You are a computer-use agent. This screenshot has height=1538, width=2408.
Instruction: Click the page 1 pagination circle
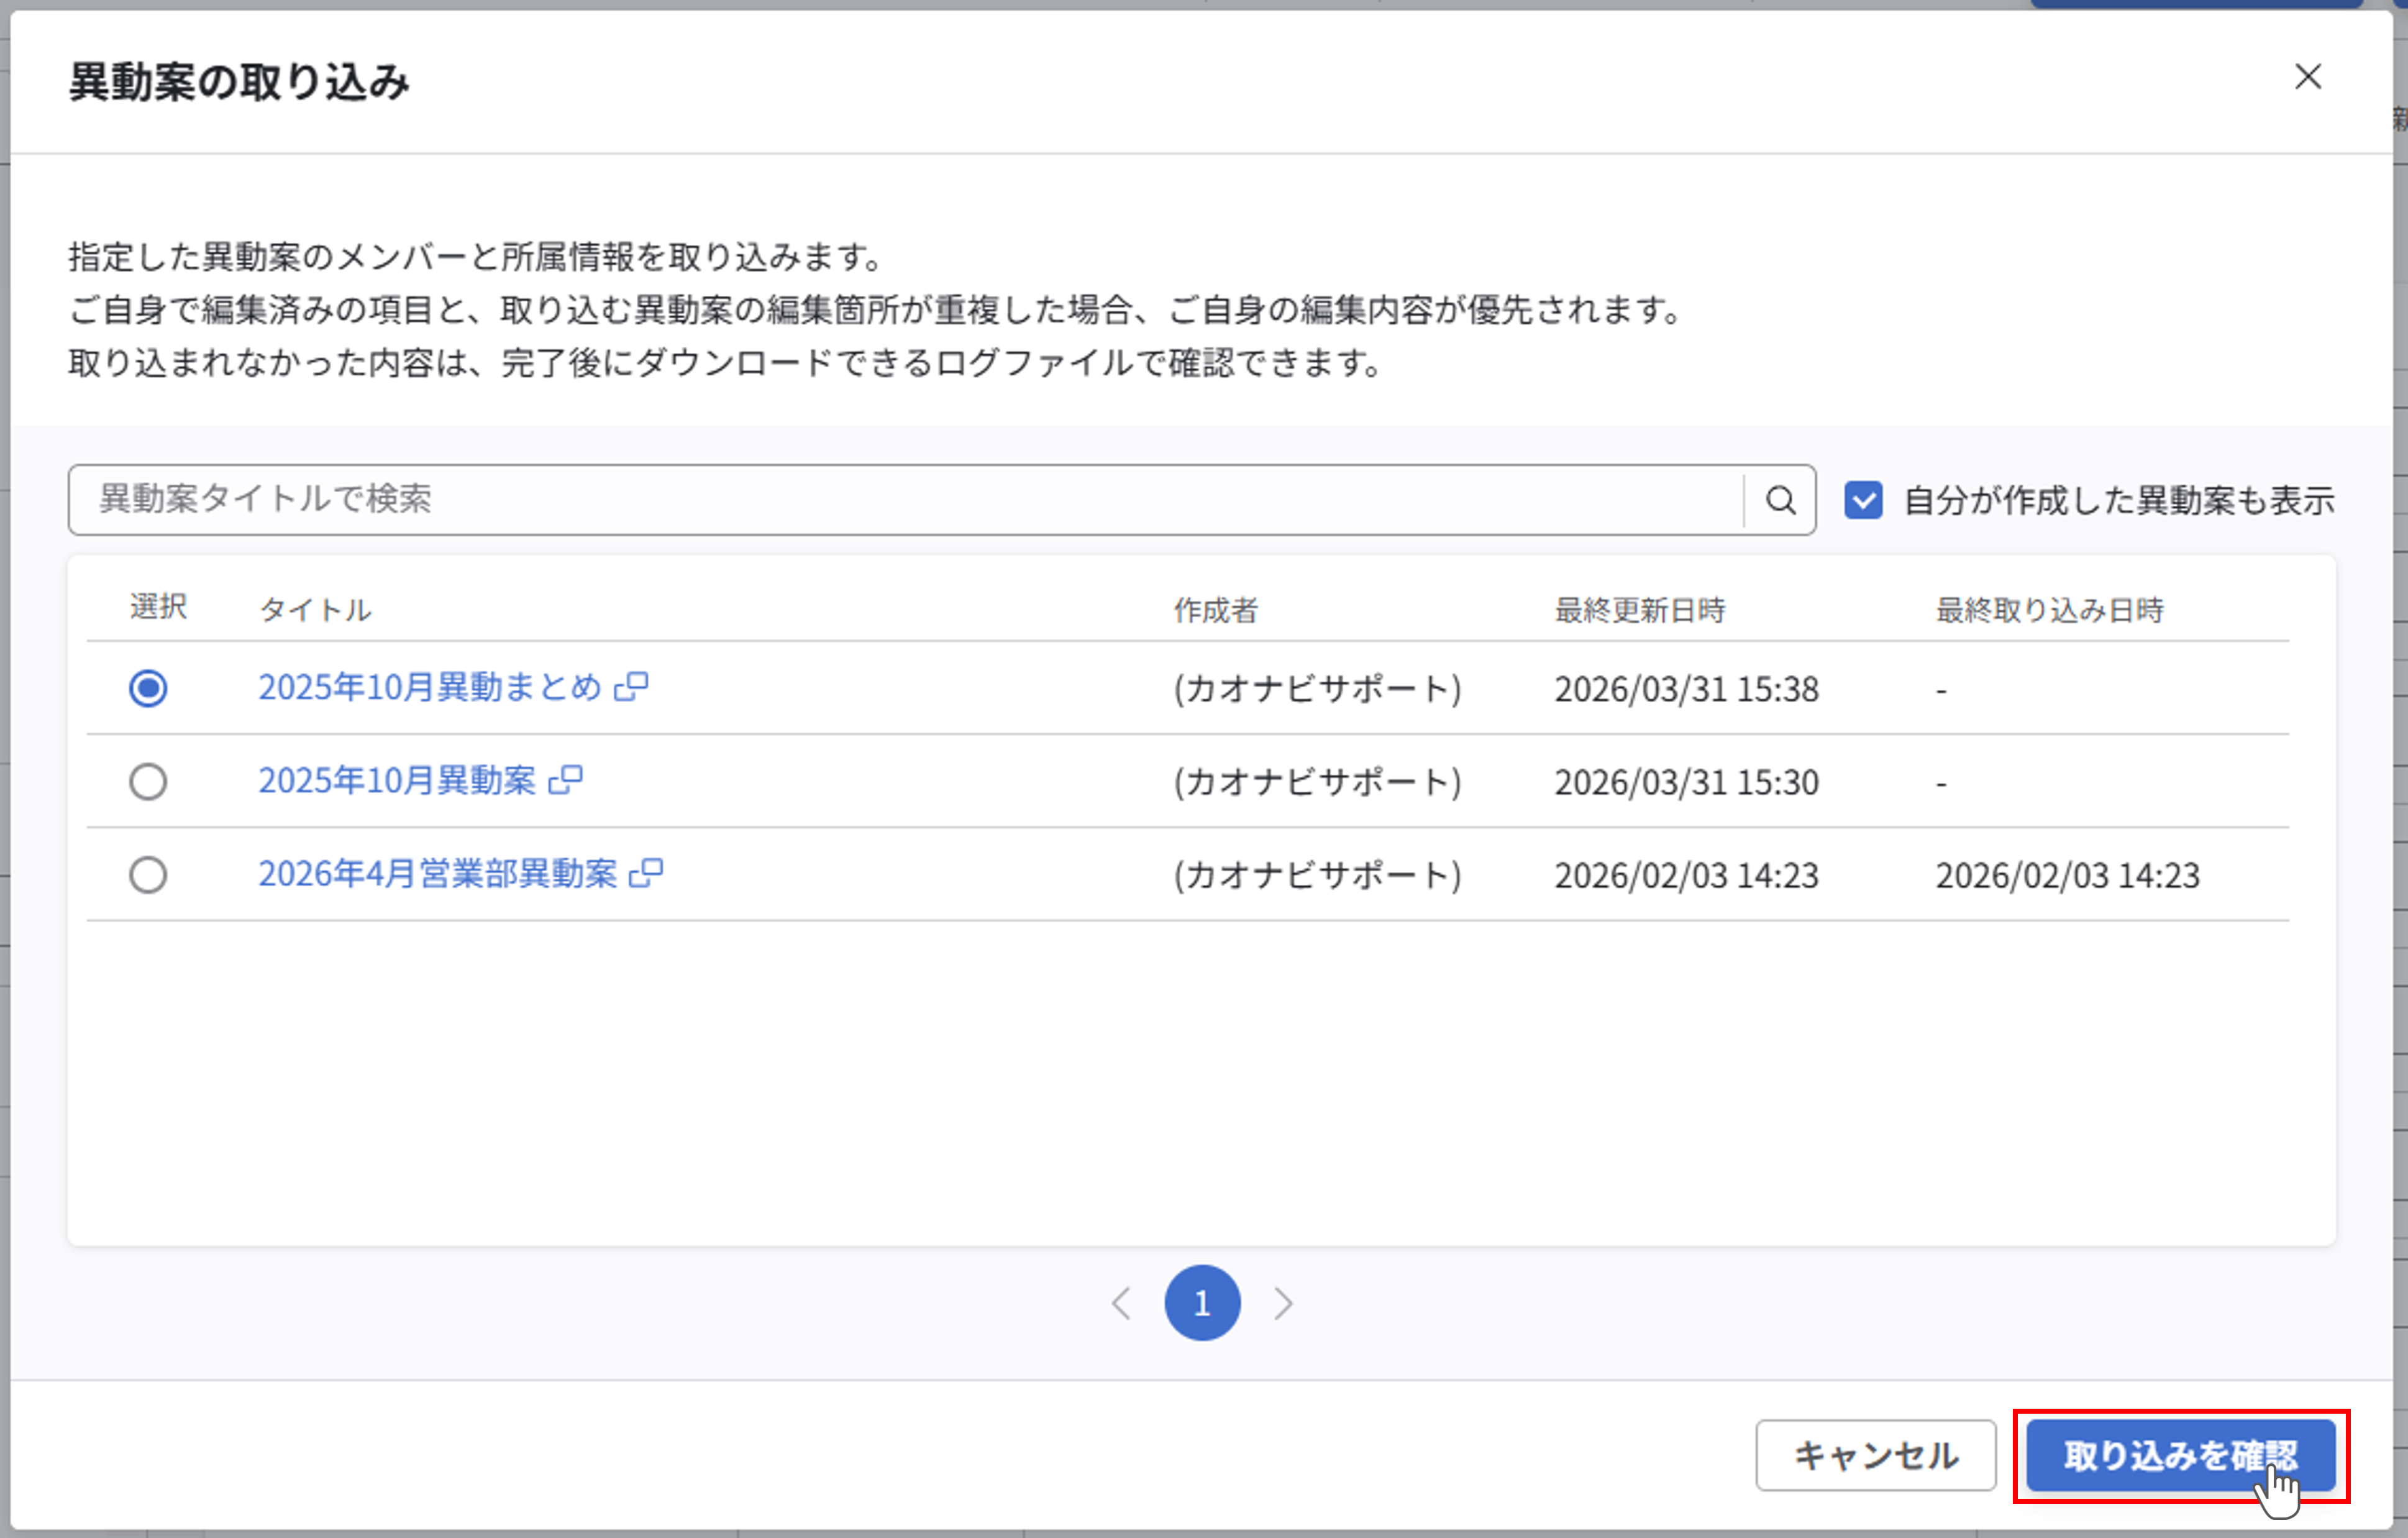[1202, 1303]
